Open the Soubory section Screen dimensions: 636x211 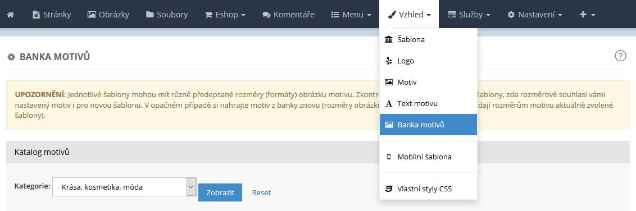point(167,15)
